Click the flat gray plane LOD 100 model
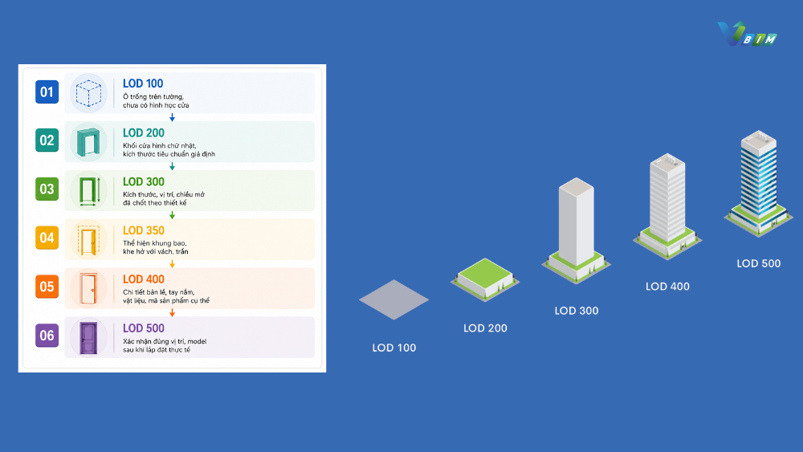 click(x=393, y=299)
